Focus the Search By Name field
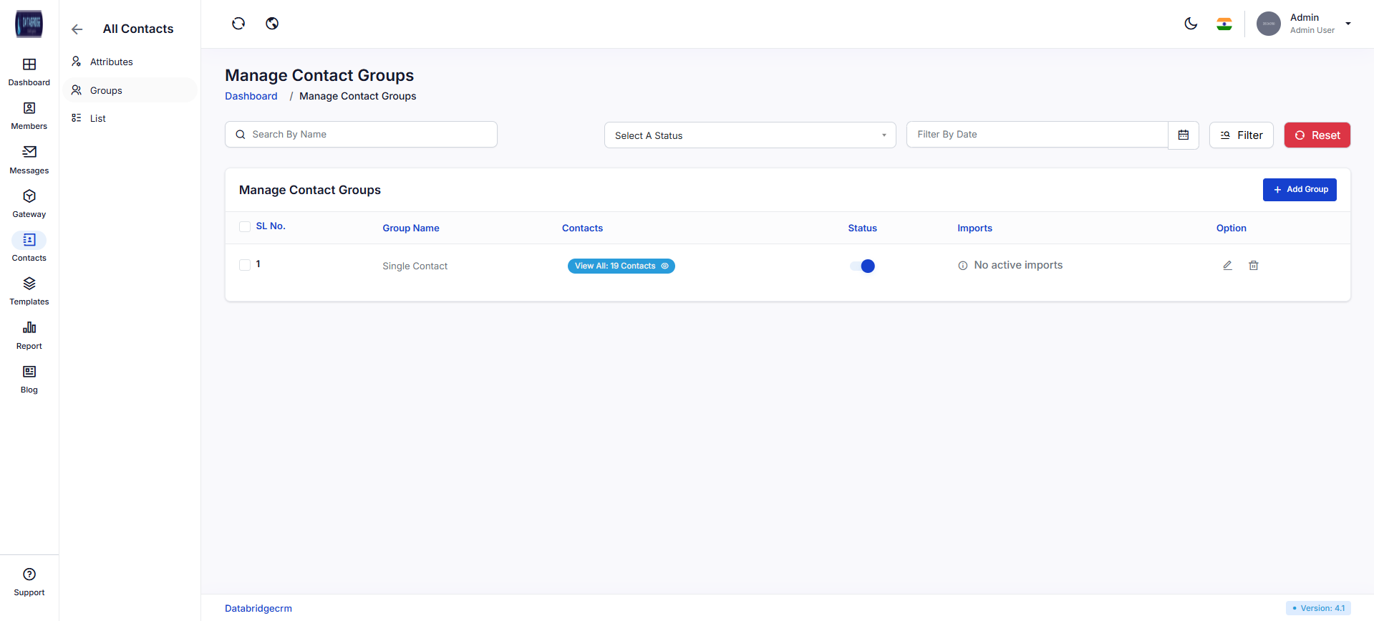Screen dimensions: 1374x621 (361, 135)
